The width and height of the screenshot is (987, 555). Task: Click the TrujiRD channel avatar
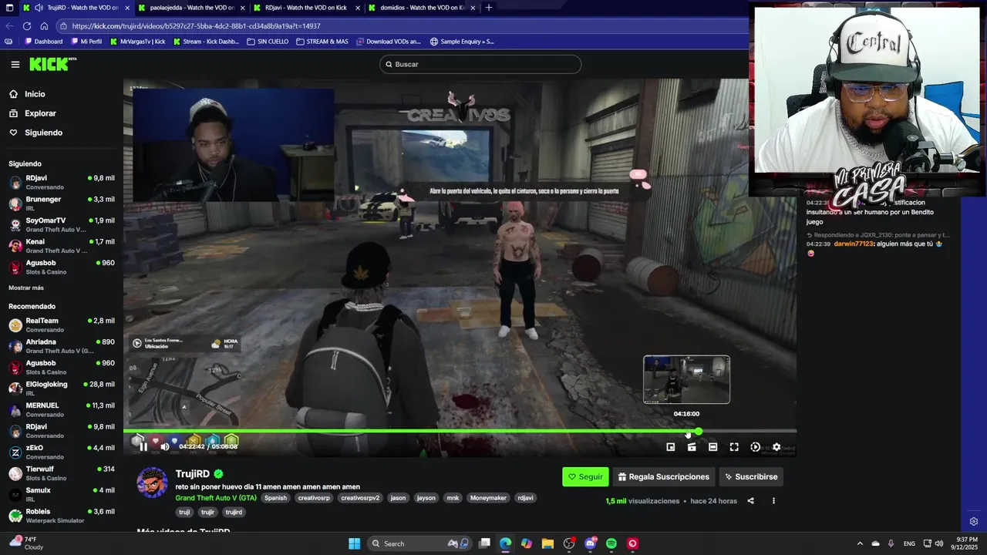[x=152, y=483]
